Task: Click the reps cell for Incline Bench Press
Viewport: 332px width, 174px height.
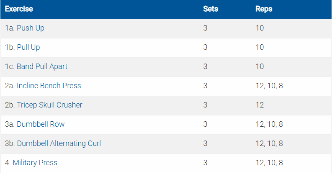Action: coord(269,86)
